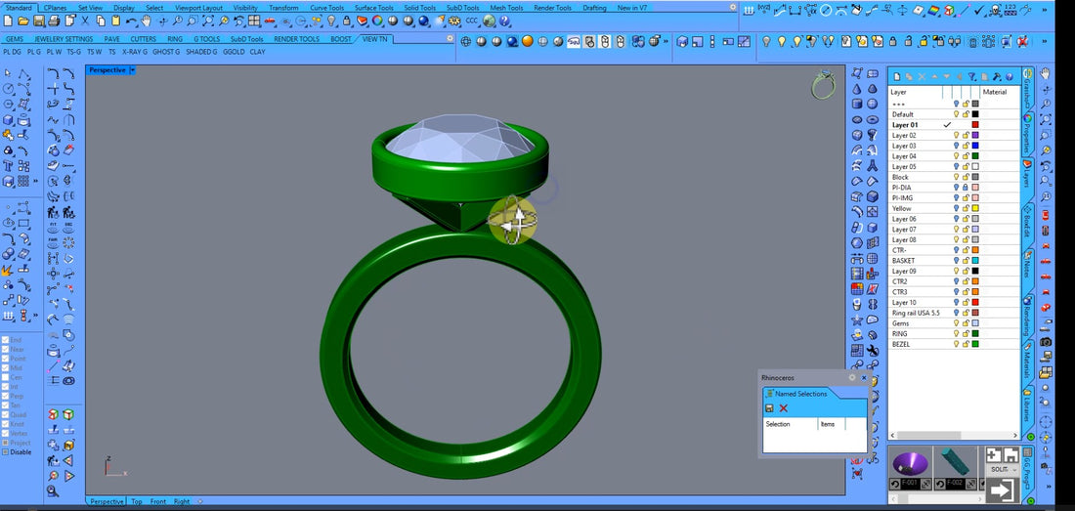The image size is (1075, 511).
Task: Click the Layers panel horizontal scrollbar
Action: (955, 436)
